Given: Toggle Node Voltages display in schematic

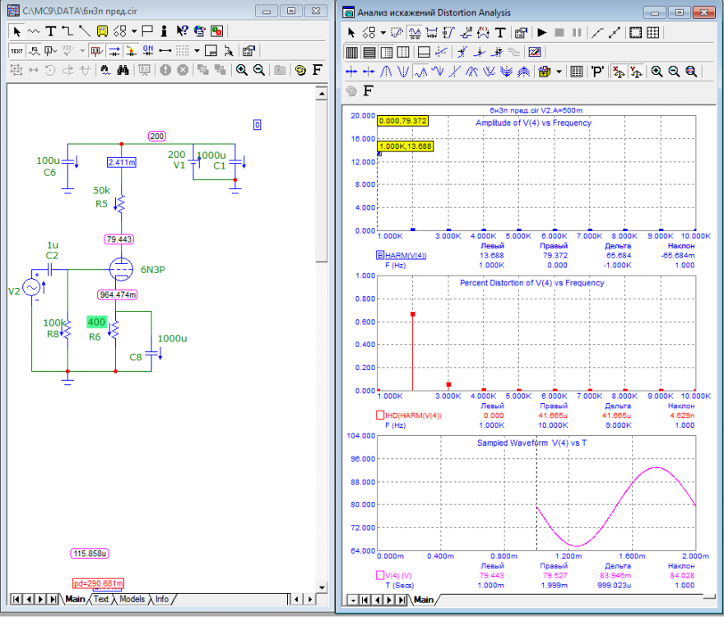Looking at the screenshot, I should 95,50.
